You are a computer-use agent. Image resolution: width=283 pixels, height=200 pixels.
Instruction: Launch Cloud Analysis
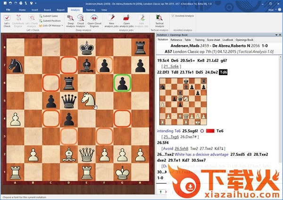point(80,21)
